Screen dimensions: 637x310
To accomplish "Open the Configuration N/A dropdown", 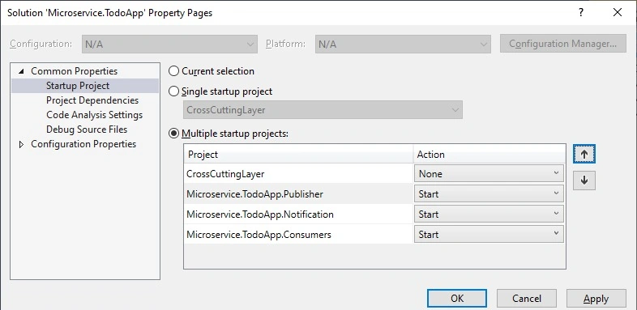I will 169,44.
